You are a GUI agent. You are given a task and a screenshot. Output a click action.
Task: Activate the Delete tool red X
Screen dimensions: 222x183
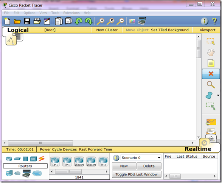211,74
